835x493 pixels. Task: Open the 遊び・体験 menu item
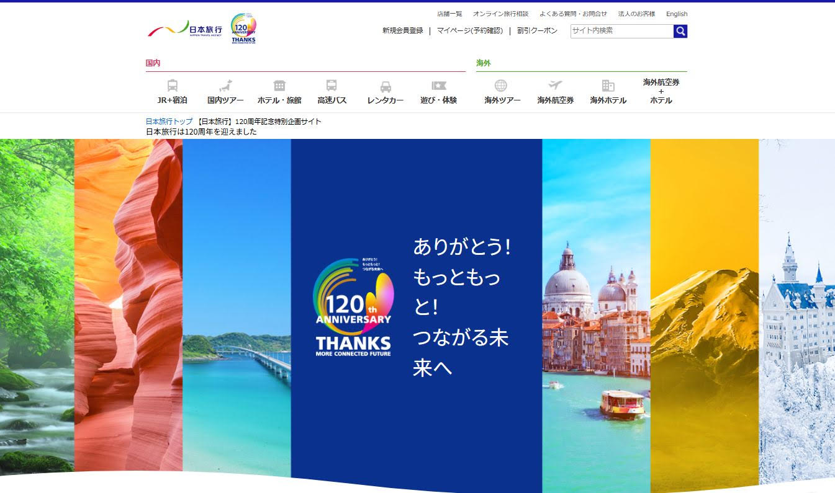click(439, 100)
